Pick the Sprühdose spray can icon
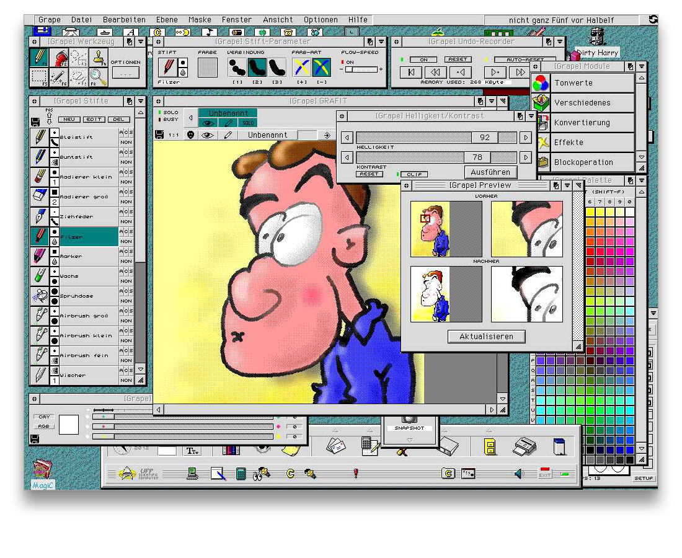The height and width of the screenshot is (558, 682). tap(40, 296)
